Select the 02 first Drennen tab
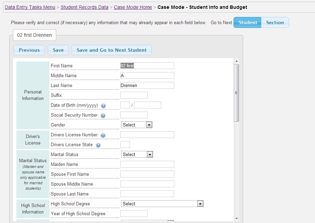The image size is (315, 223). pyautogui.click(x=34, y=35)
